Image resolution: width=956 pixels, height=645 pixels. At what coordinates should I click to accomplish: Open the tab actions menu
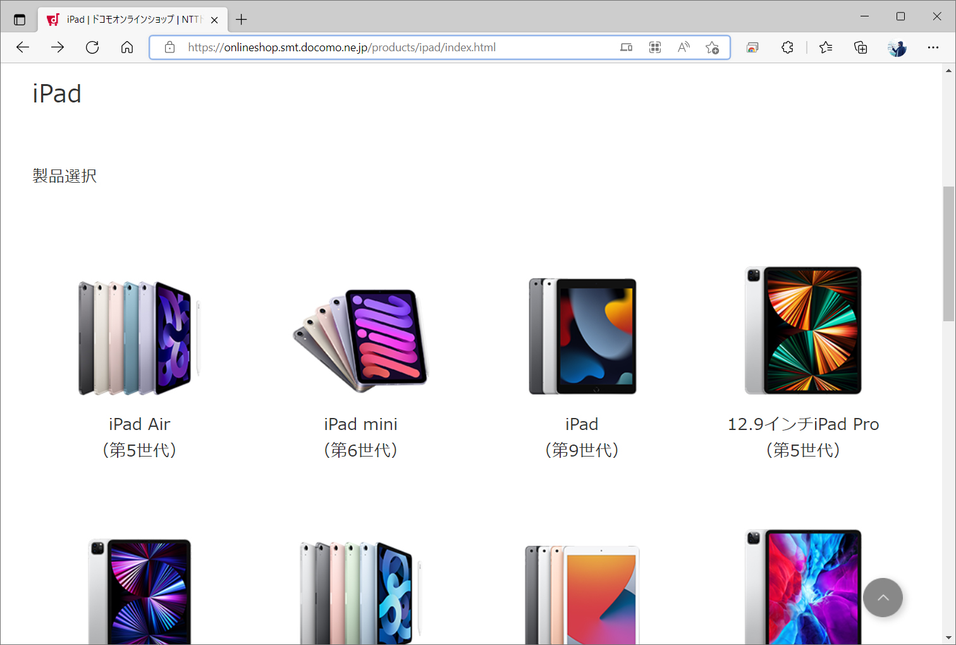[20, 20]
